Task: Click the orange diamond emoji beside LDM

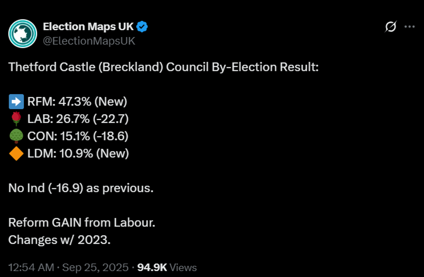Action: pyautogui.click(x=16, y=153)
